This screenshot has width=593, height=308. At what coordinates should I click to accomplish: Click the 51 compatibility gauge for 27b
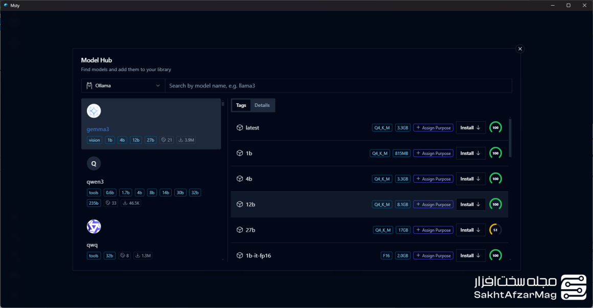click(495, 230)
